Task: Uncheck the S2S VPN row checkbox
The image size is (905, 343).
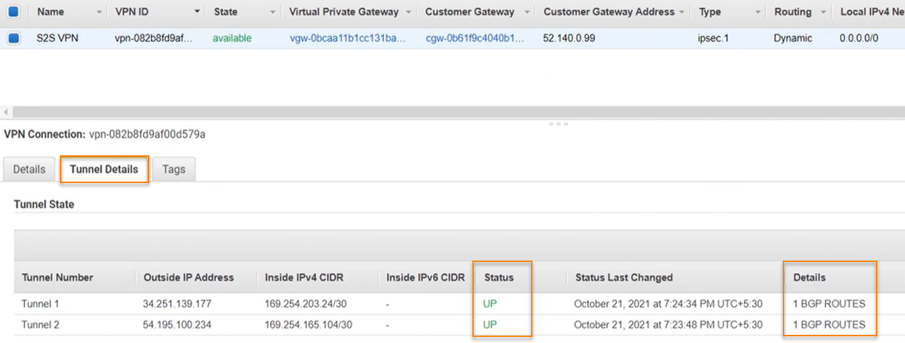Action: (x=13, y=38)
